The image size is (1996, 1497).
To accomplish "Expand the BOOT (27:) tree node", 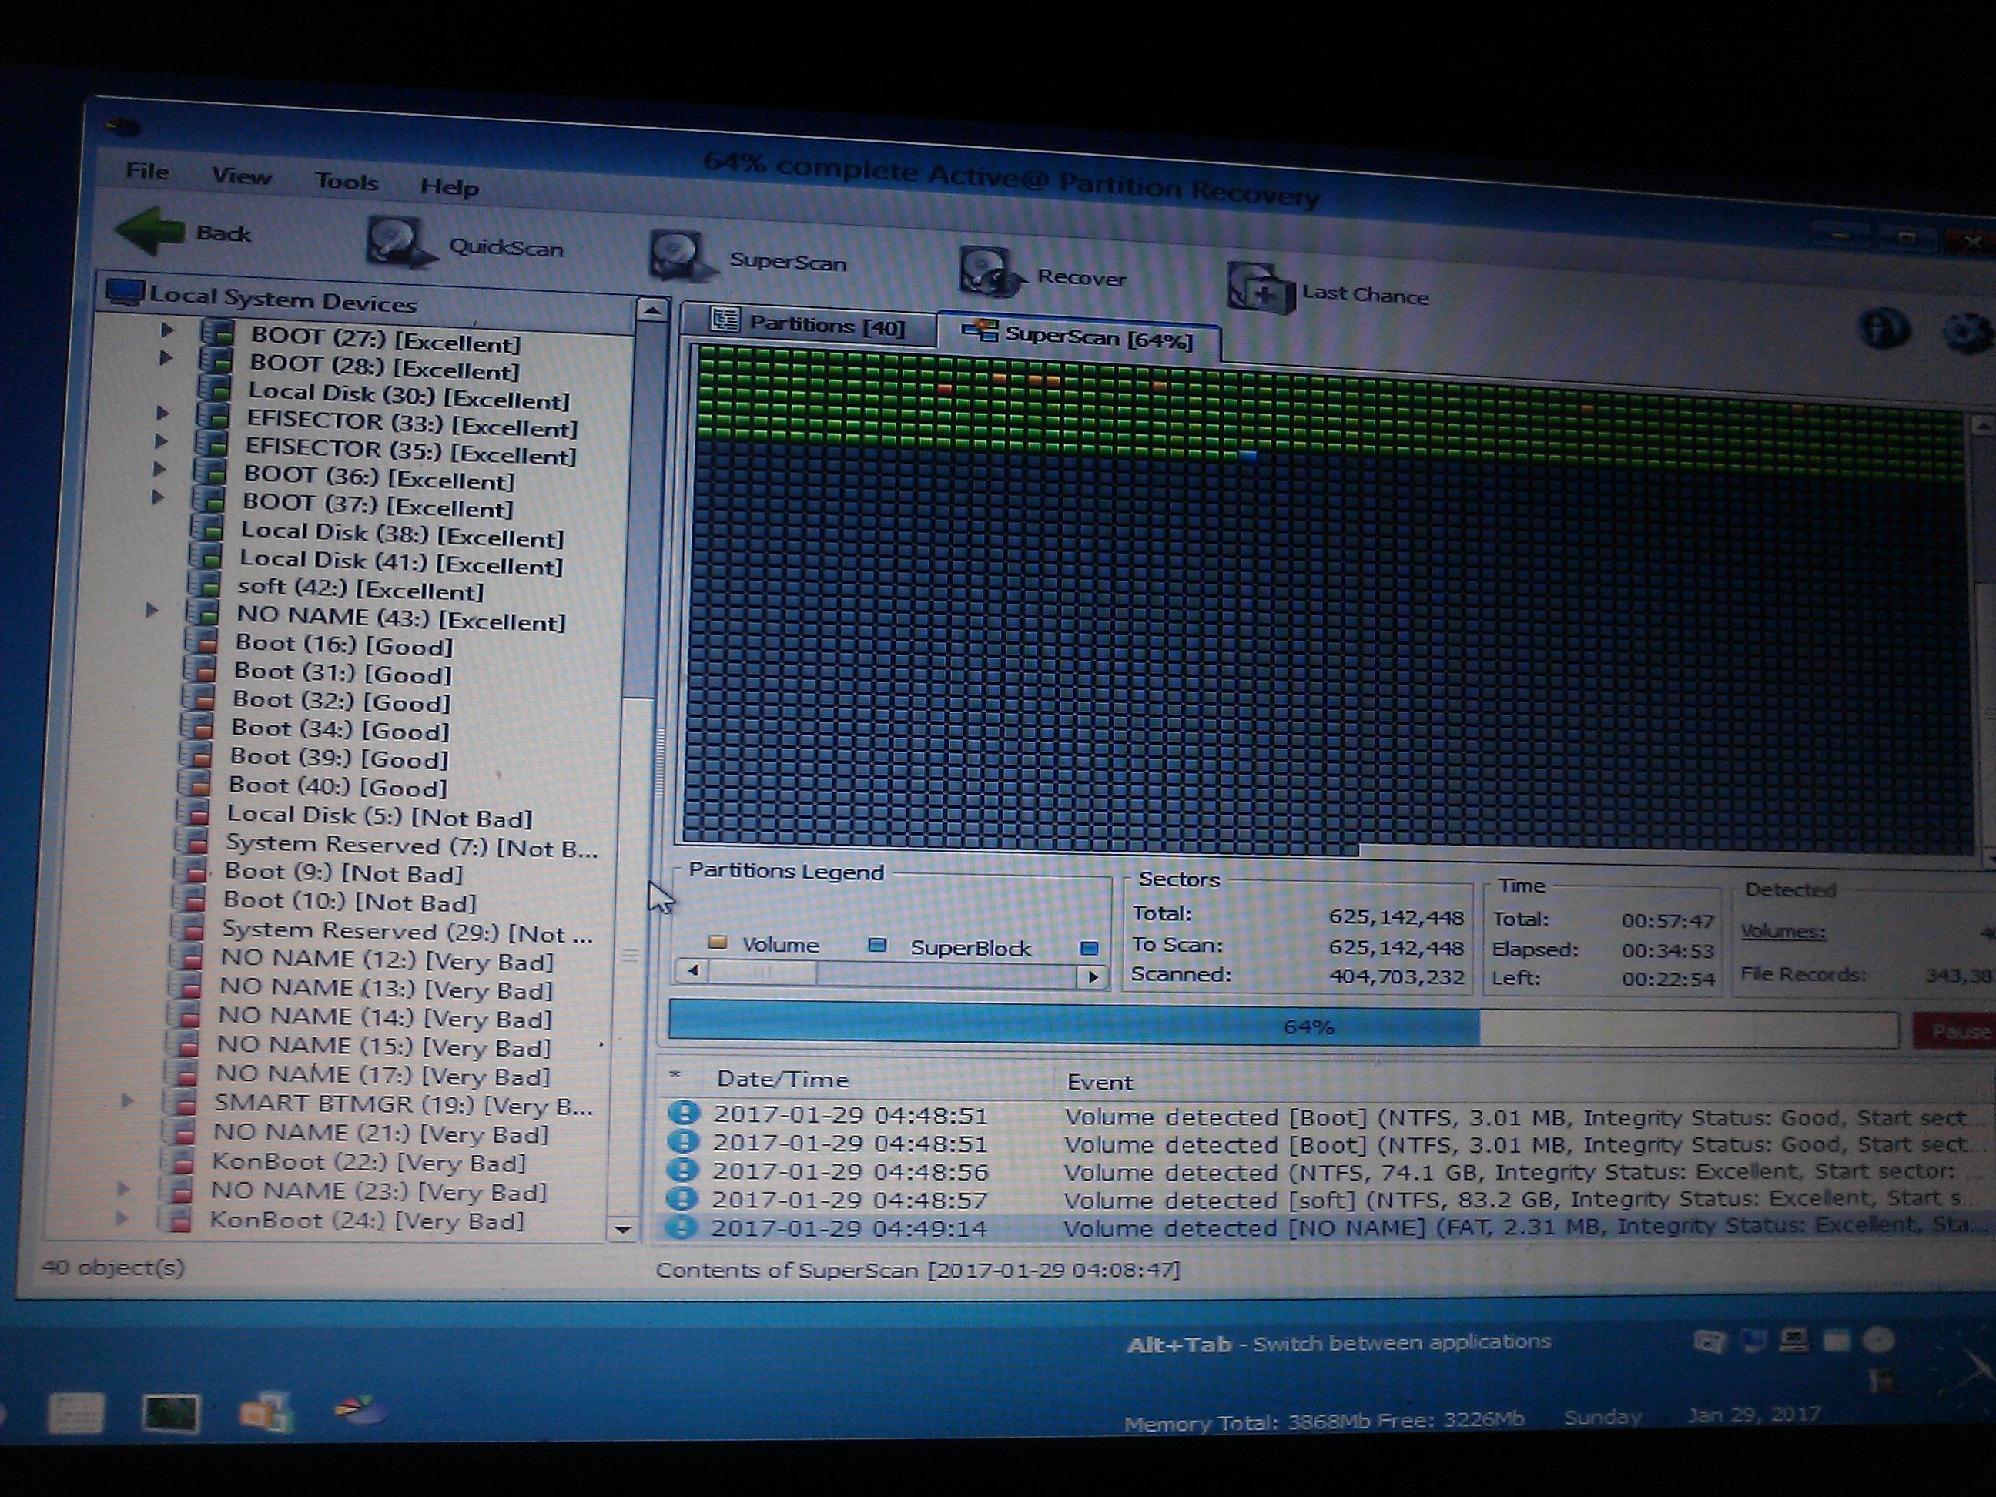I will [168, 330].
